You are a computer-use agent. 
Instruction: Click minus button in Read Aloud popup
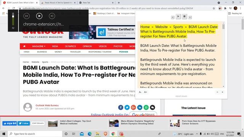pyautogui.click(x=217, y=92)
